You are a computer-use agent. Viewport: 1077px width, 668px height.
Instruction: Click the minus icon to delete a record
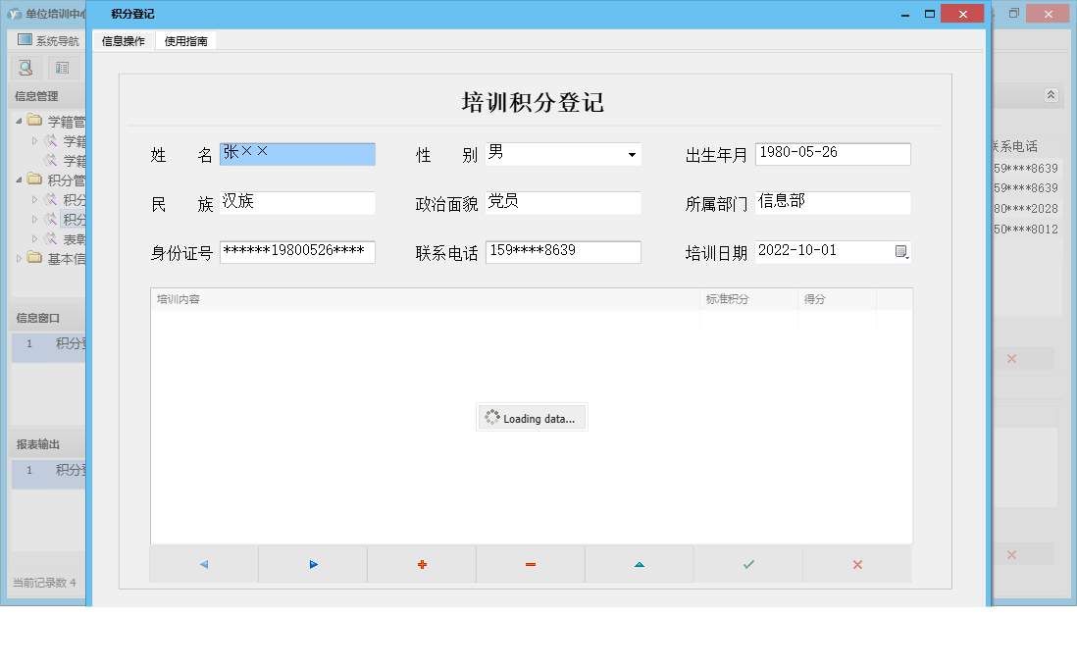point(530,564)
